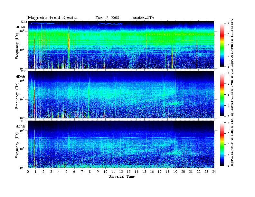This screenshot has height=197, width=255.
Task: Click the hour 24 tick label on time axis
Action: pyautogui.click(x=214, y=172)
